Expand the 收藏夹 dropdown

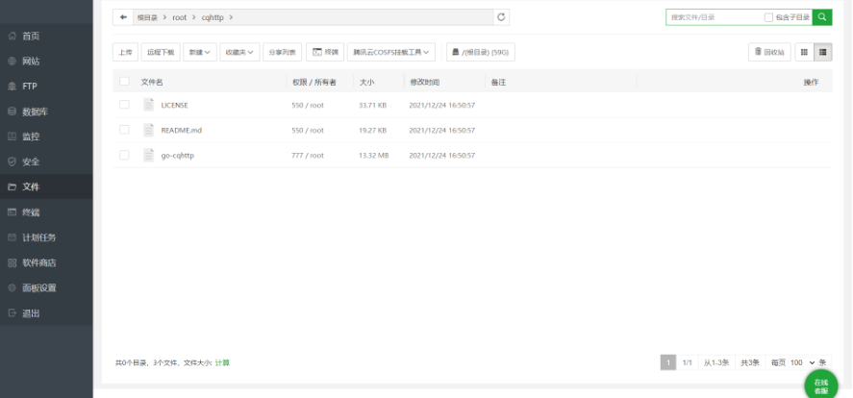(239, 52)
